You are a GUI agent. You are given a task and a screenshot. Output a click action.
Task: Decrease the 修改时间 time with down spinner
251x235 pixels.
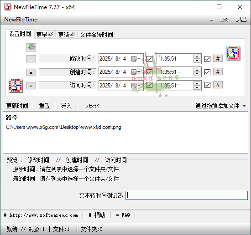[197, 61]
